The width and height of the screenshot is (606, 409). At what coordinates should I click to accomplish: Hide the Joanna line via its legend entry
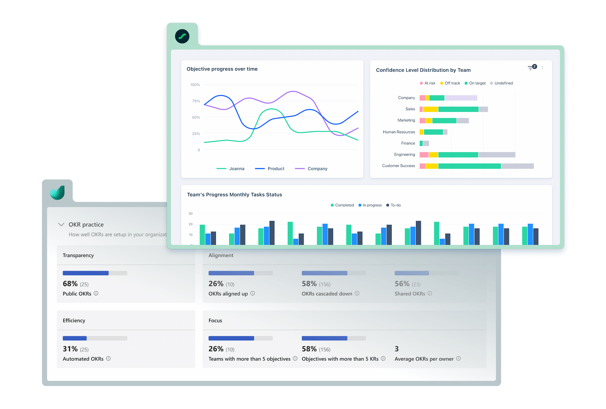[x=231, y=168]
